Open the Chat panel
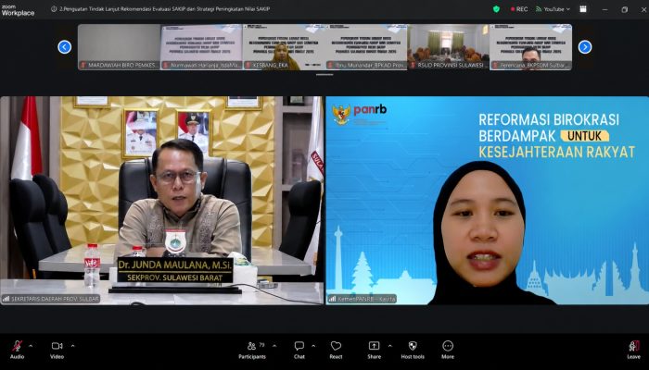The image size is (649, 370). [x=299, y=350]
